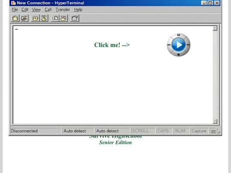
Task: Click the rewind button left of play
Action: click(x=169, y=45)
